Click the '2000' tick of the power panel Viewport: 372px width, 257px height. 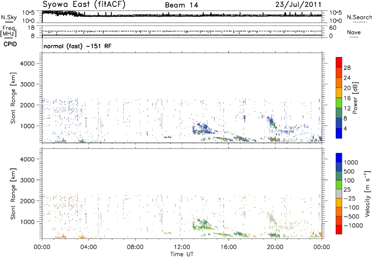27,105
